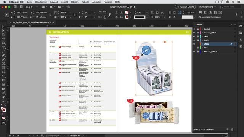
Task: Unlock the PICT layer
Action: pyautogui.click(x=198, y=48)
